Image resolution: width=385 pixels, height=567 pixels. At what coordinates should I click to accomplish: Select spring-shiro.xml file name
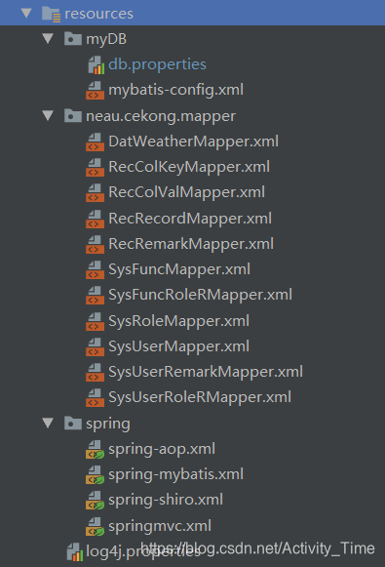[166, 500]
